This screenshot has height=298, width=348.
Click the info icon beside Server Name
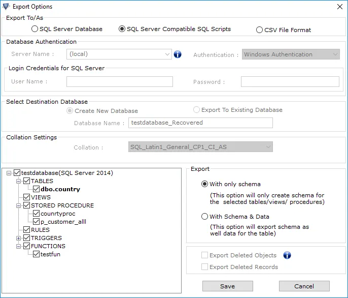(x=178, y=54)
